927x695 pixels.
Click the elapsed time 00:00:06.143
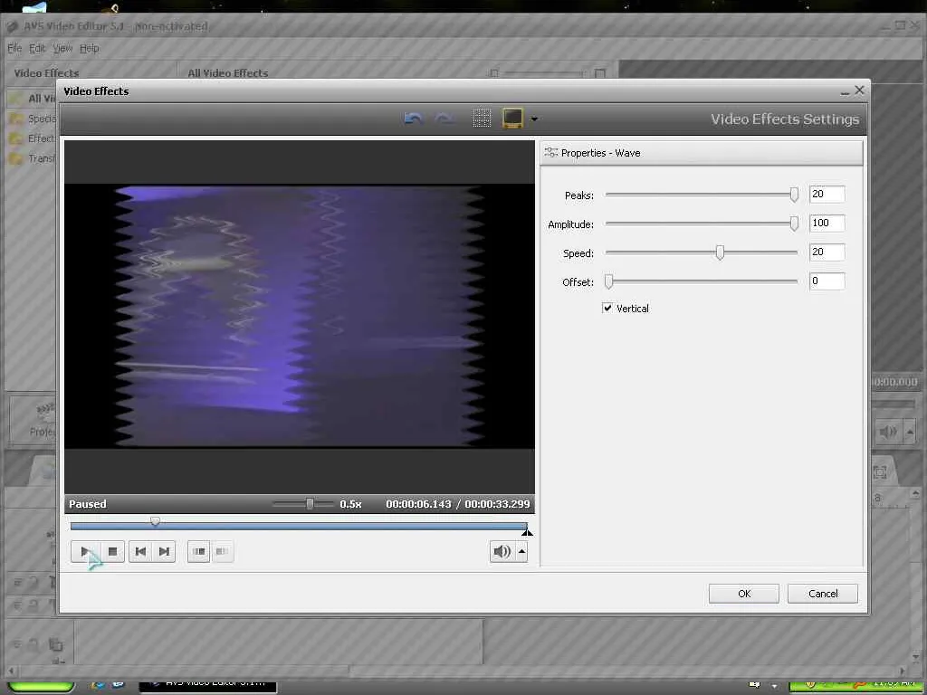(x=418, y=504)
